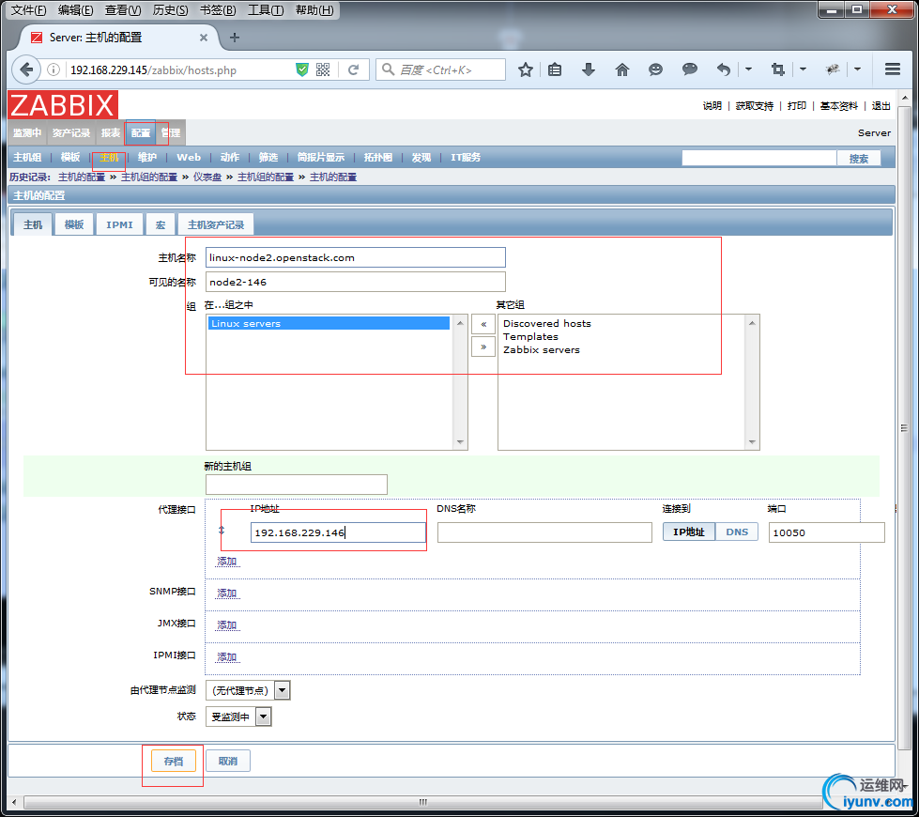
Task: Click the horizontal scrollbar at page bottom
Action: pos(422,803)
